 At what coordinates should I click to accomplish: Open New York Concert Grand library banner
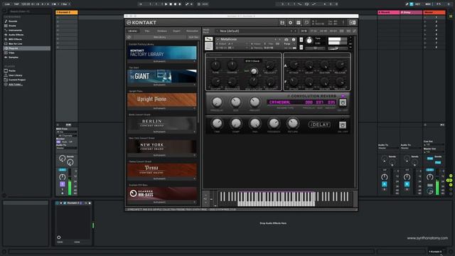pos(162,146)
